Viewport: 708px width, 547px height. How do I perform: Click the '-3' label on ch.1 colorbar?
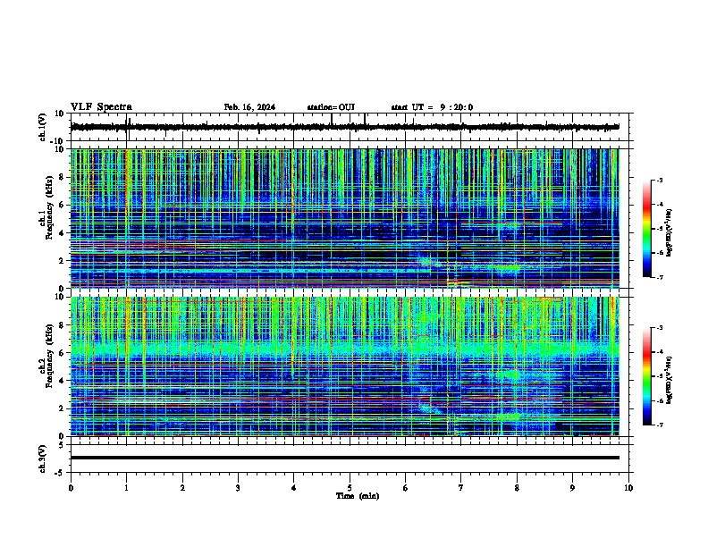(659, 181)
